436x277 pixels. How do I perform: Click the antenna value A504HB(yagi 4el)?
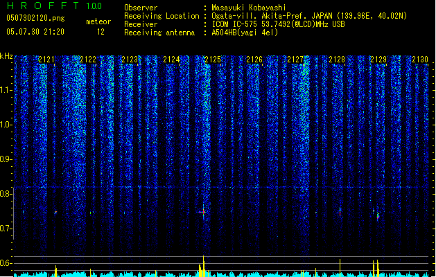pos(245,33)
